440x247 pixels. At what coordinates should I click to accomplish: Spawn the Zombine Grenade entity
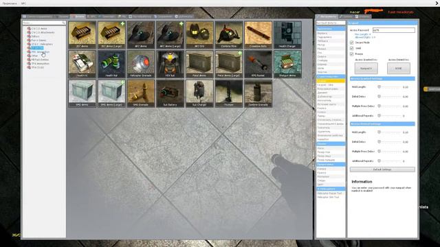tap(258, 93)
